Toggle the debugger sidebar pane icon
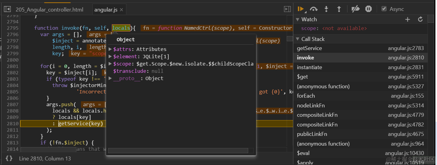The width and height of the screenshot is (437, 165). (287, 9)
